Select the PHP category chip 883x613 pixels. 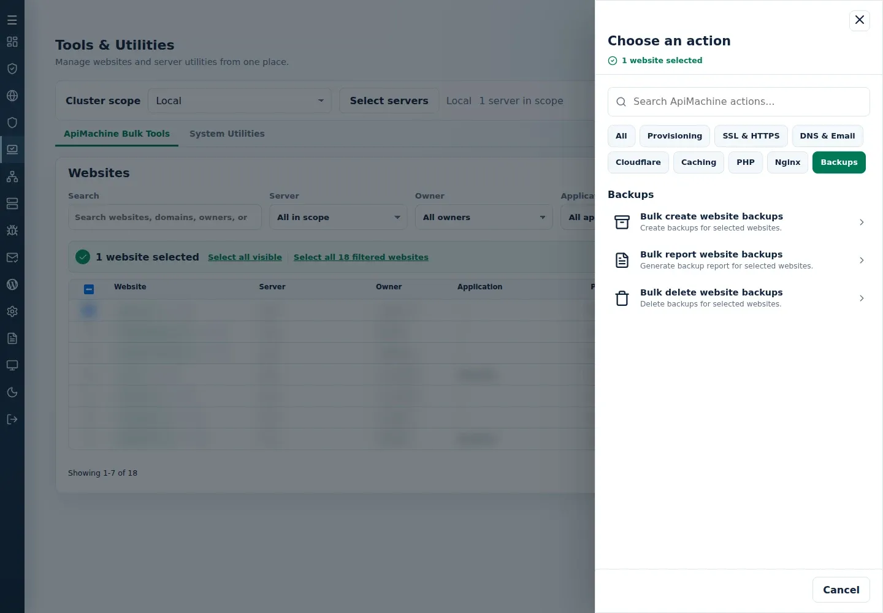746,162
